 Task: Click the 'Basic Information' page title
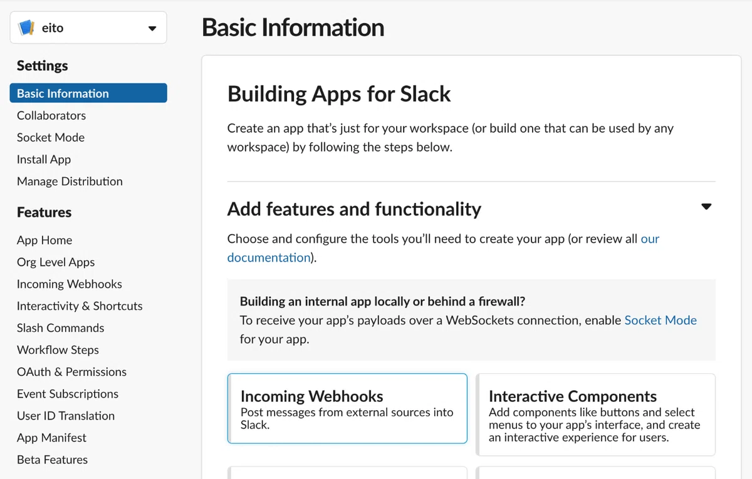[x=293, y=28]
